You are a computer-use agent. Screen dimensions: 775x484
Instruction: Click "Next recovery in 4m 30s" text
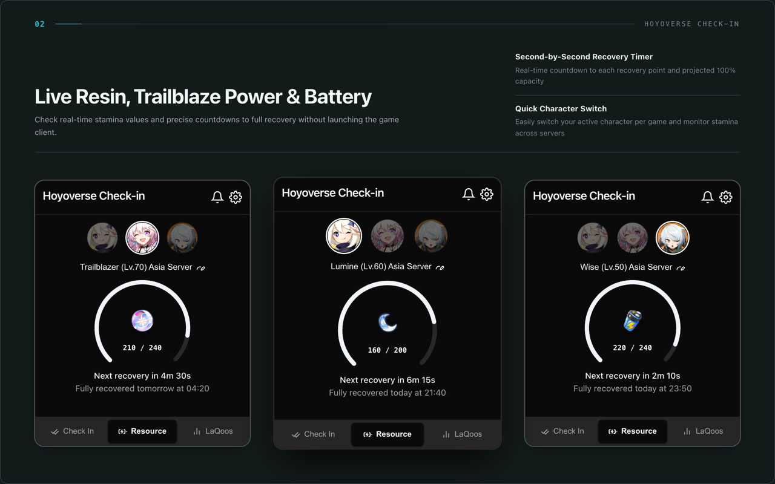tap(142, 376)
